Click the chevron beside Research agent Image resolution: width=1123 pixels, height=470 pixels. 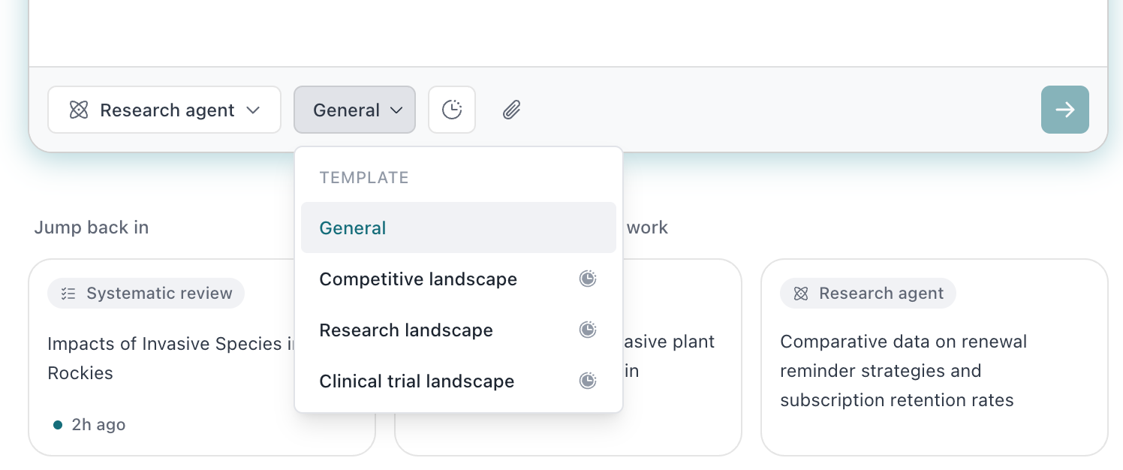pyautogui.click(x=254, y=110)
